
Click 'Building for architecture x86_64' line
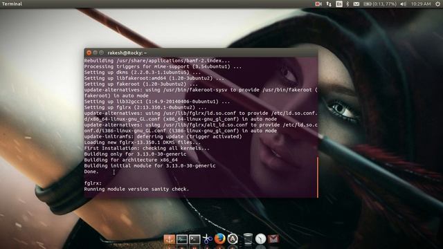pos(131,160)
